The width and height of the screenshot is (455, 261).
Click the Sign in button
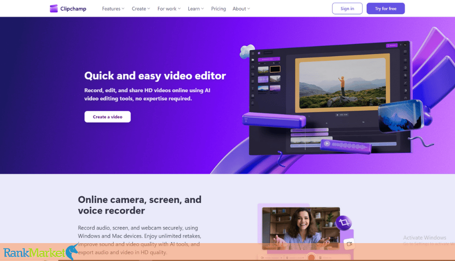coord(347,8)
